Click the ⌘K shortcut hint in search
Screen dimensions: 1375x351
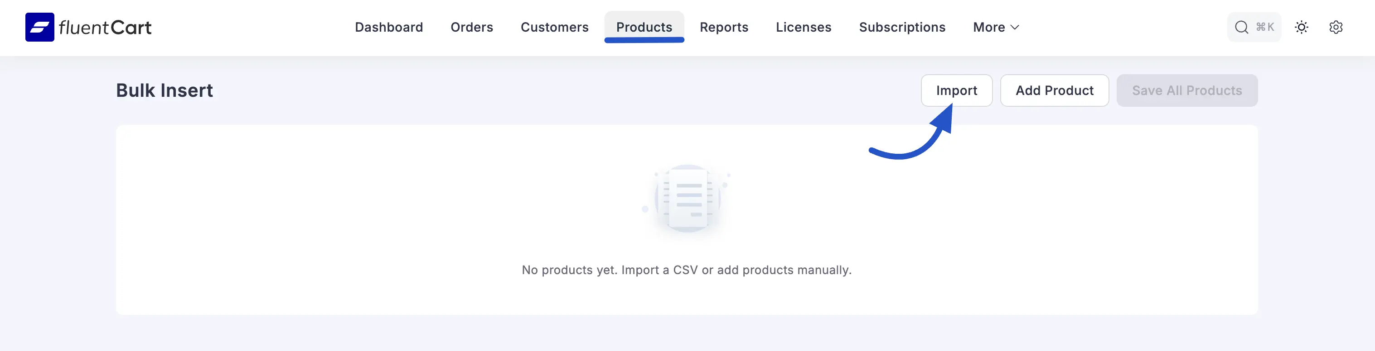click(x=1265, y=27)
